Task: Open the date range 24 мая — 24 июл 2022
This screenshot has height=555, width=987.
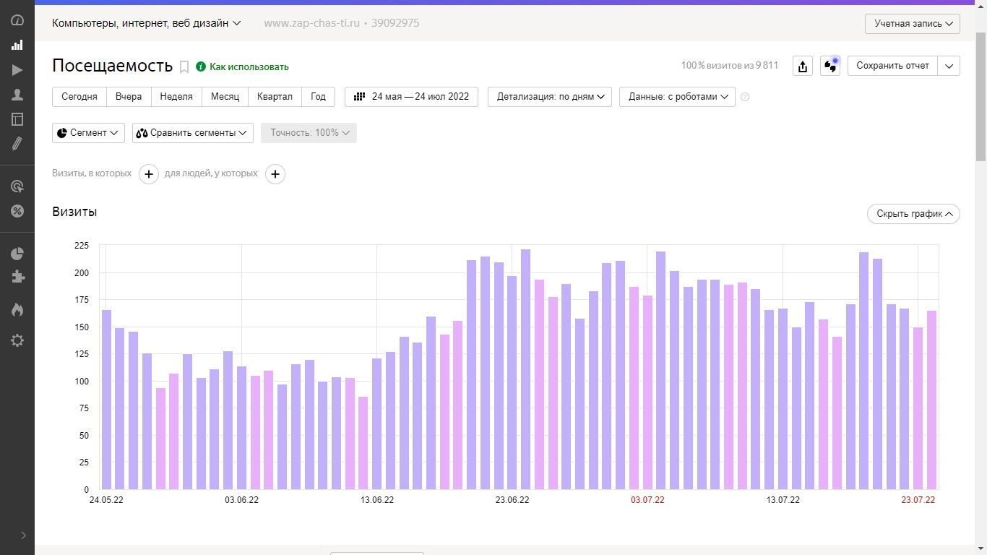Action: coord(411,97)
